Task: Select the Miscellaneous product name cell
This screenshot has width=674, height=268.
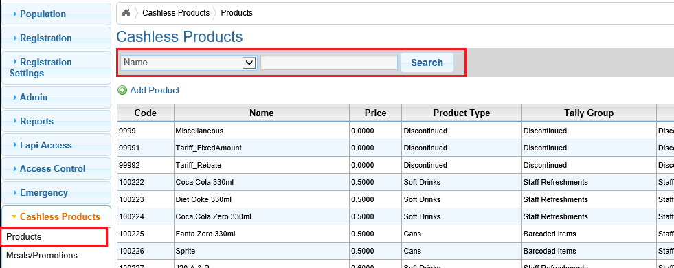Action: [261, 131]
